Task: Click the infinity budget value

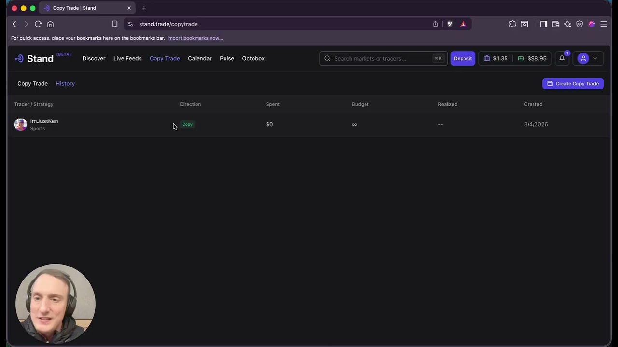Action: coord(354,124)
